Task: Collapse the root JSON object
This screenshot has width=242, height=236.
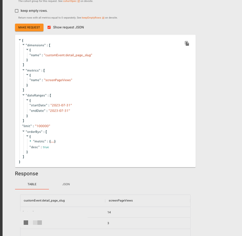Action: point(20,40)
